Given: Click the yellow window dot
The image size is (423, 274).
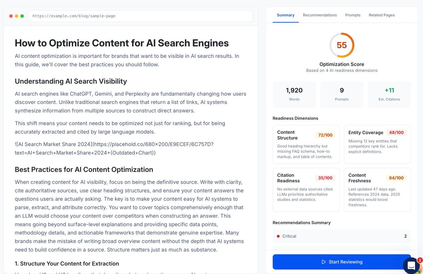Looking at the screenshot, I should 17,16.
